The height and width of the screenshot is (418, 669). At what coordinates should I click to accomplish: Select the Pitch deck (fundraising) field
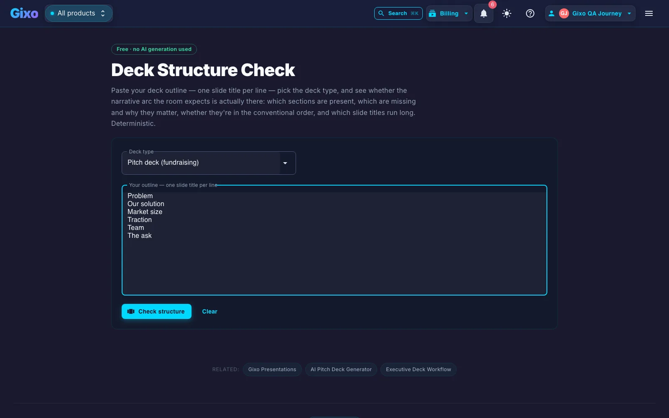coord(209,163)
